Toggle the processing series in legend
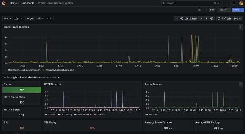245x134 pixels. 67,114
